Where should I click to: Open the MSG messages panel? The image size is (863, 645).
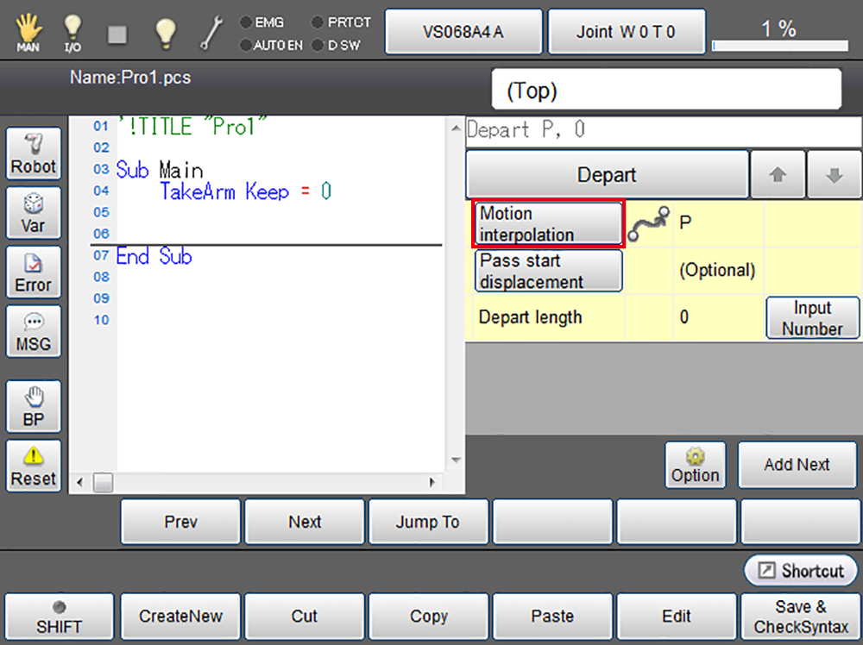coord(34,331)
